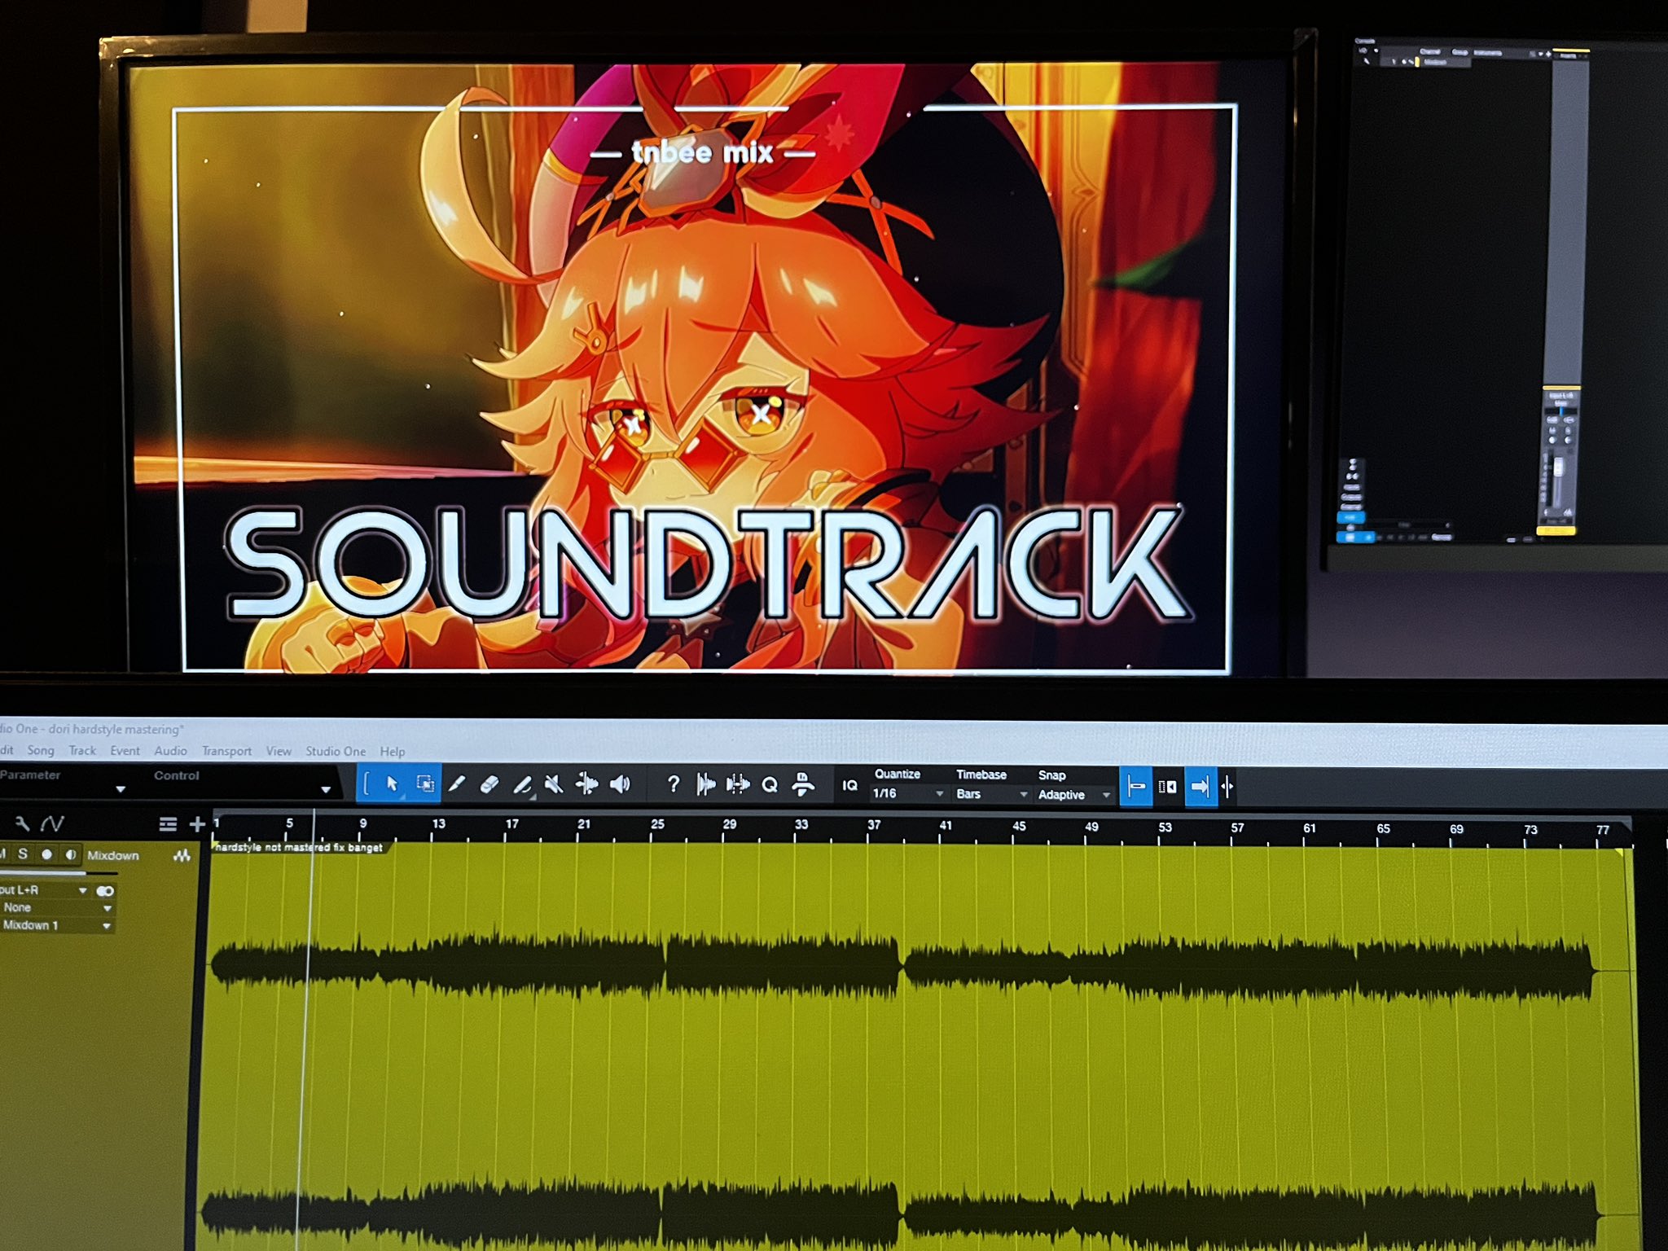Select the Bend tool

(586, 784)
